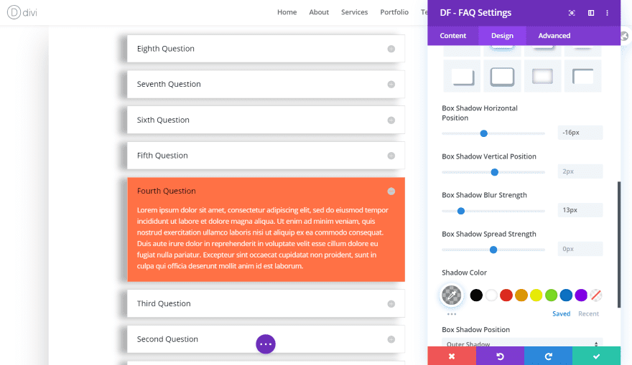The width and height of the screenshot is (632, 365).
Task: Choose the yellow shadow color swatch
Action: pos(536,295)
